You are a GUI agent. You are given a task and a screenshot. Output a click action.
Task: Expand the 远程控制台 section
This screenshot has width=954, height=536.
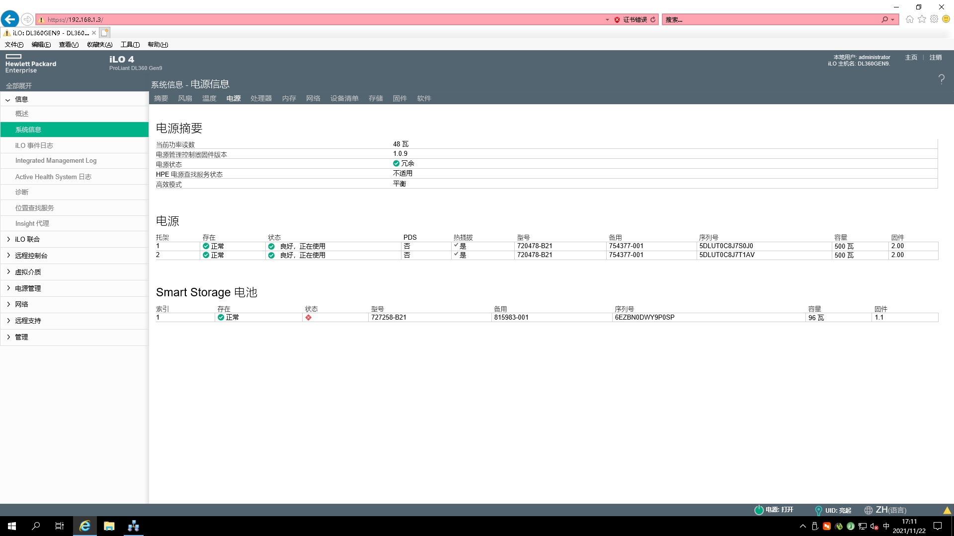8,256
